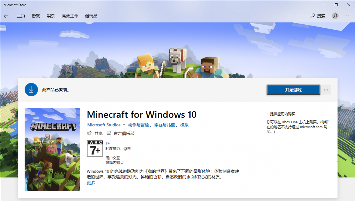Viewport: 355px width, 201px height.
Task: Open the top-right three-dots menu
Action: pos(349,16)
